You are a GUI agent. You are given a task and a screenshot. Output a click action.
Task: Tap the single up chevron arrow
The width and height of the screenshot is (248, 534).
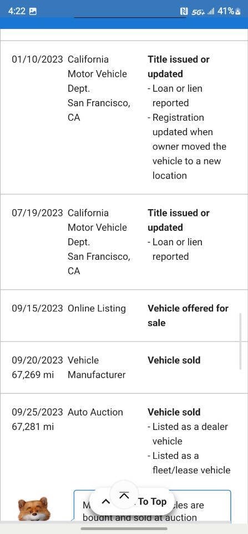[x=105, y=502]
